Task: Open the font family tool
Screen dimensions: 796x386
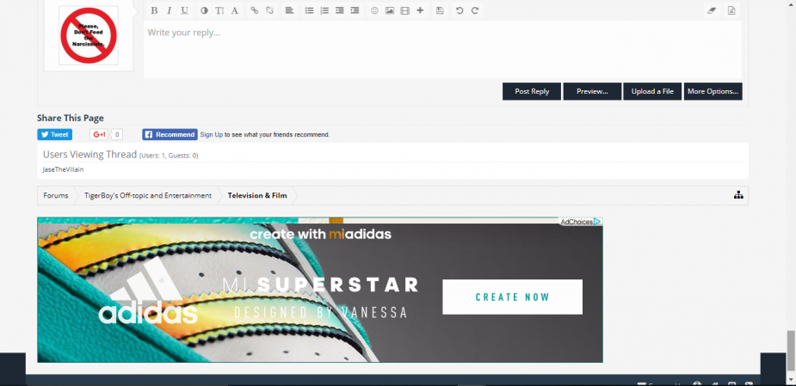Action: pyautogui.click(x=235, y=10)
